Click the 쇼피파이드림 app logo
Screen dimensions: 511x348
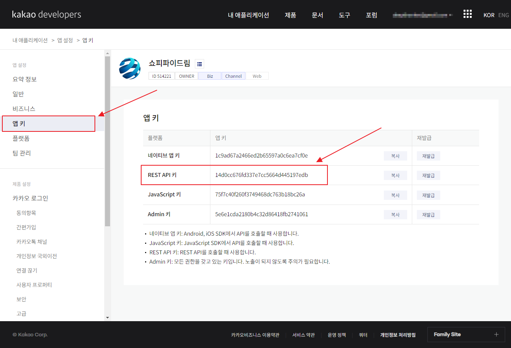click(129, 68)
